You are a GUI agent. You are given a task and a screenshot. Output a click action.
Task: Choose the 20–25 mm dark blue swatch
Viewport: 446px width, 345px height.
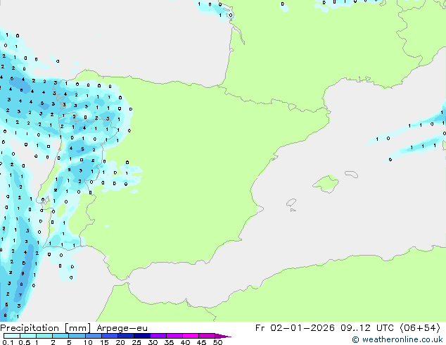pos(128,336)
